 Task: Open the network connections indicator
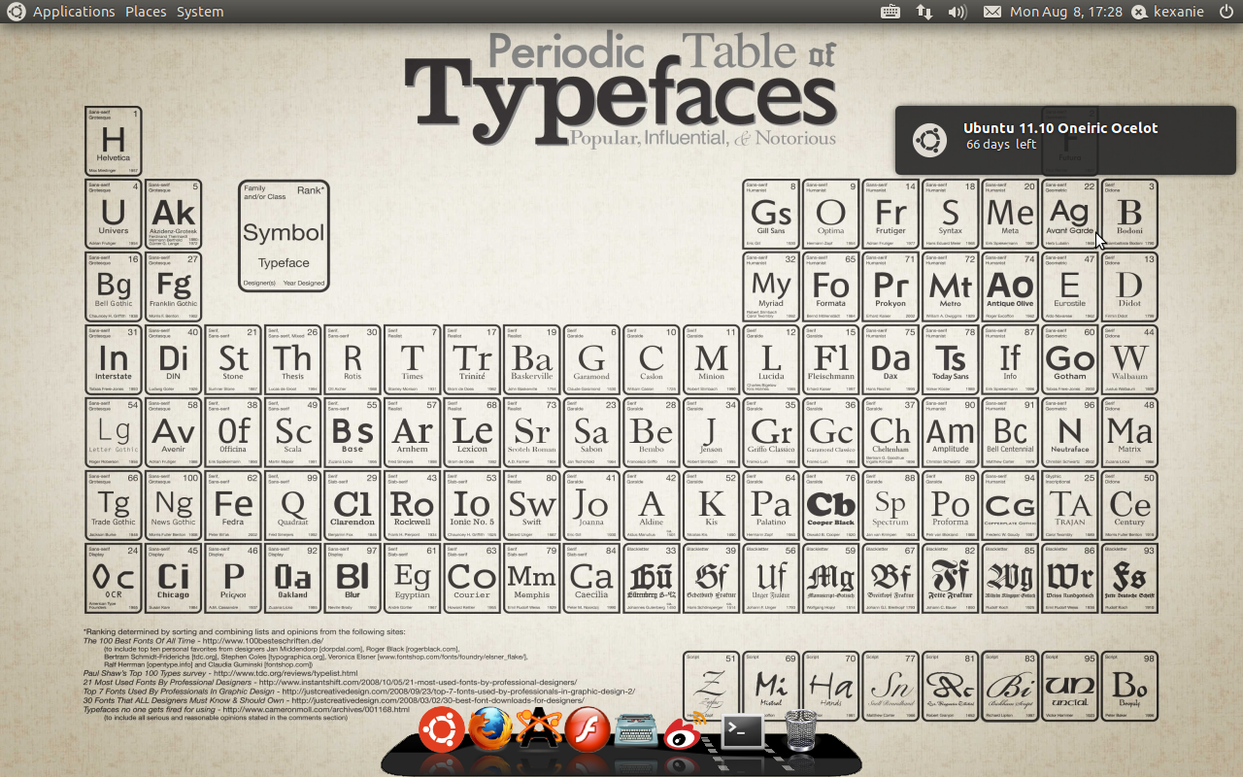[924, 12]
